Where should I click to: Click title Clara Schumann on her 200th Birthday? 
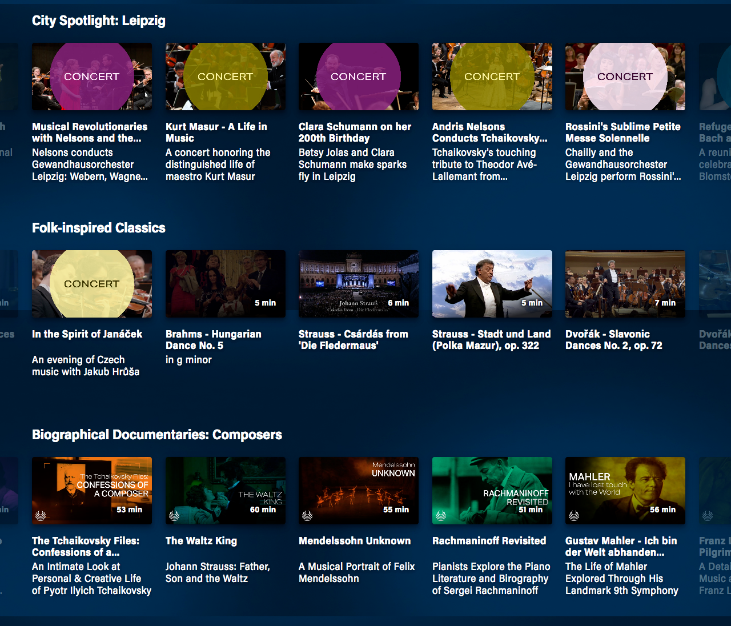click(x=355, y=133)
